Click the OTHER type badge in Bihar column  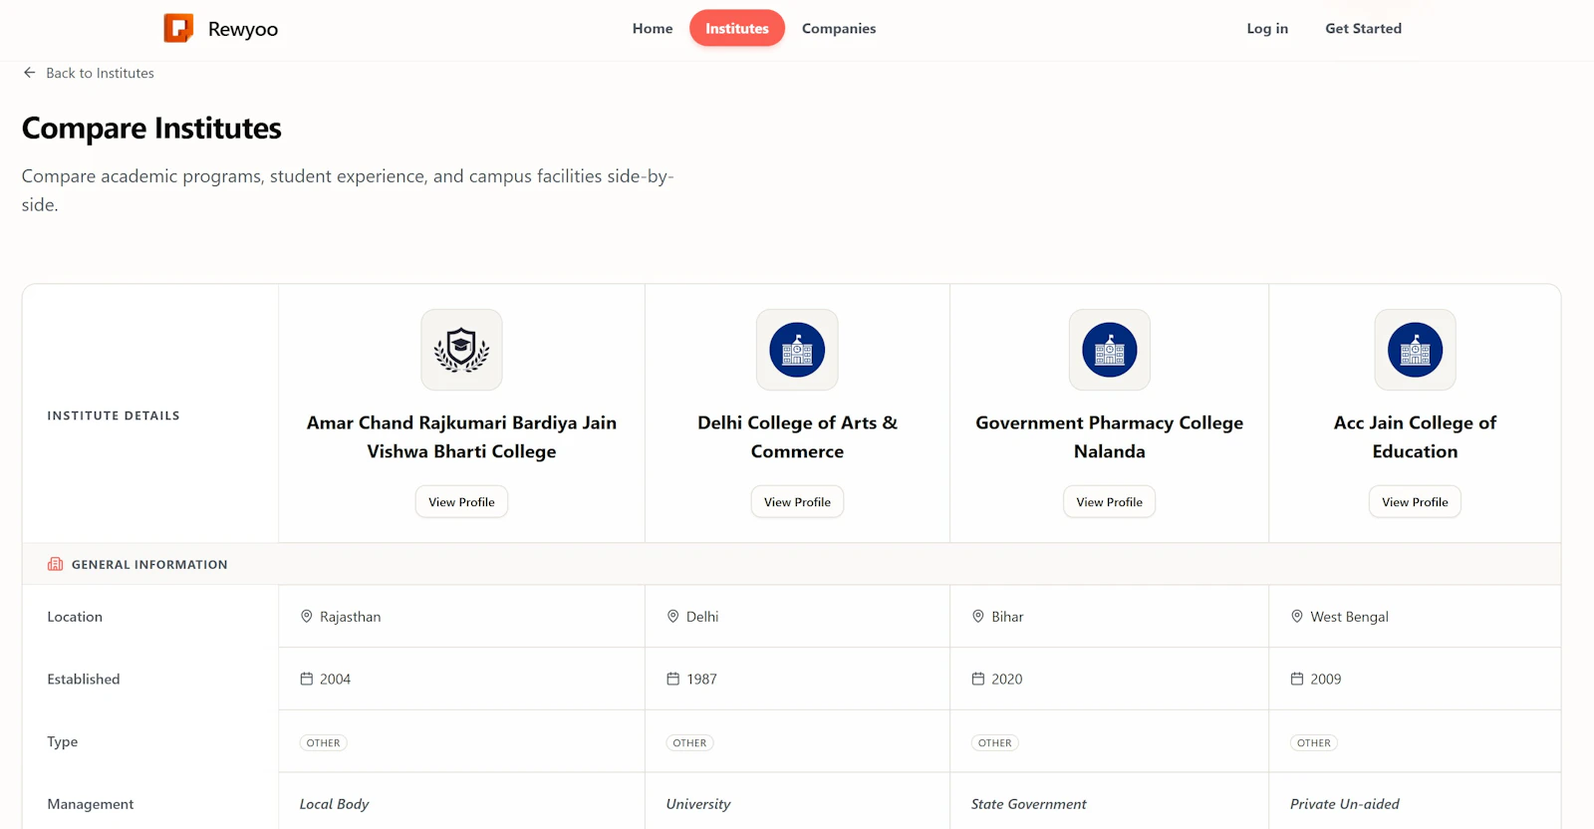point(995,742)
